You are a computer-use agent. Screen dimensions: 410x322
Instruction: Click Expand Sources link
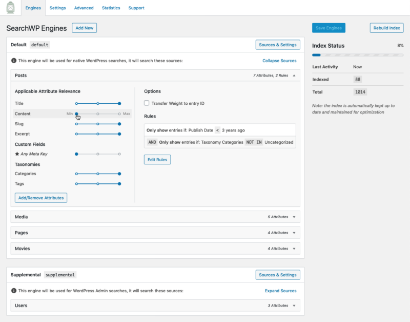point(280,291)
